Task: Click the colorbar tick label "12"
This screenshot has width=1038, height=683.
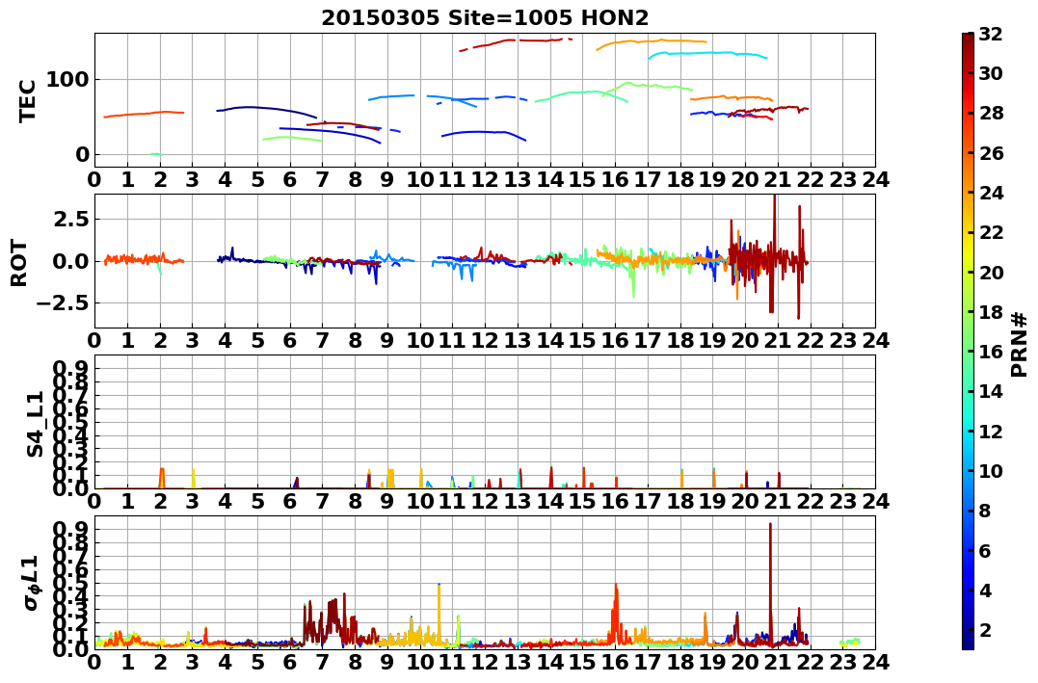Action: click(991, 431)
